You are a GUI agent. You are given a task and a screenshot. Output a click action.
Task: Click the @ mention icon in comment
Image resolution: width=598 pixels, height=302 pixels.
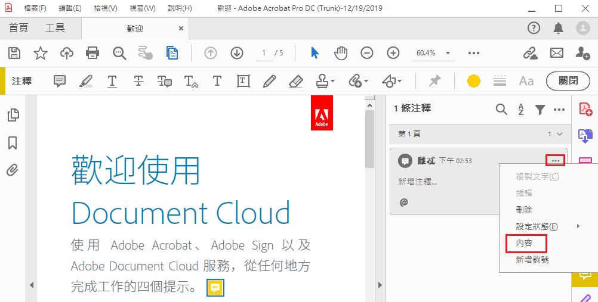(404, 202)
